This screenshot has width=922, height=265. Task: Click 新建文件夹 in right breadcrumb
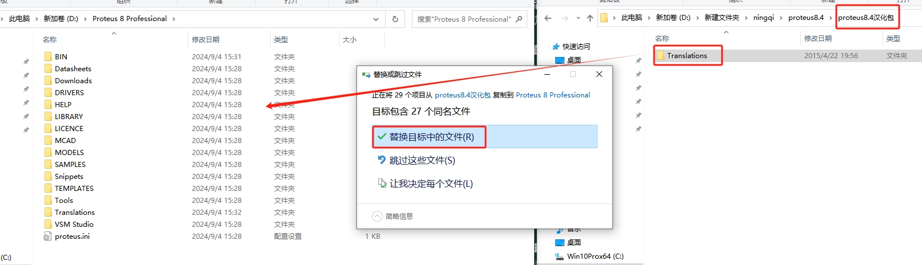pyautogui.click(x=721, y=18)
